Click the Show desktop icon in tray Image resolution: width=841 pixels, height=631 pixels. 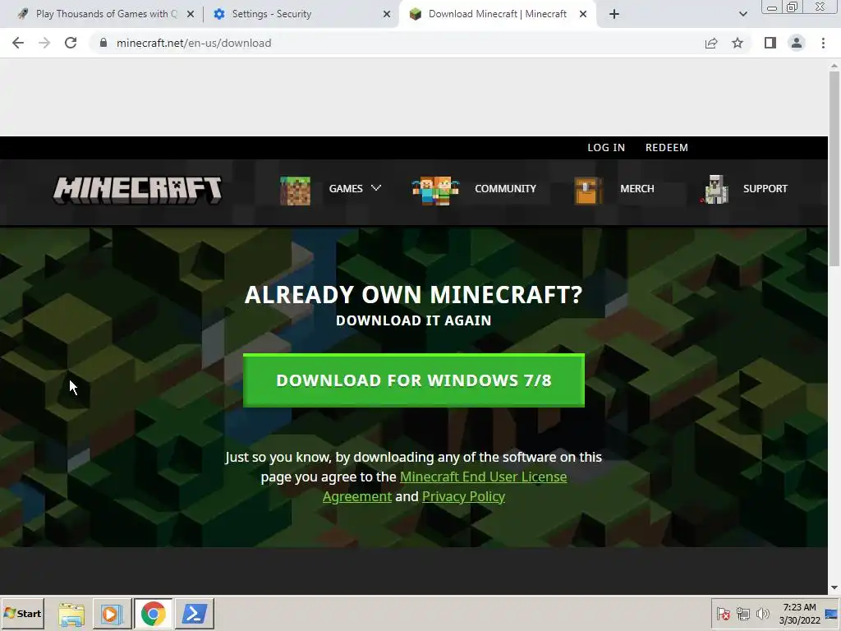click(833, 613)
